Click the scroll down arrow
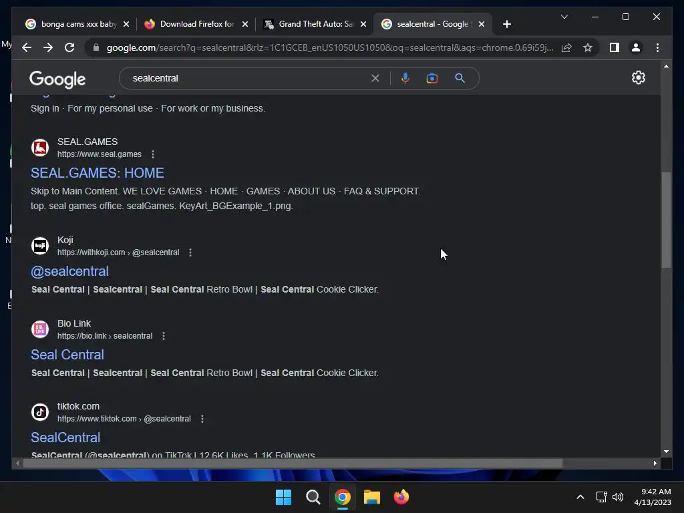This screenshot has width=684, height=513. 666,452
